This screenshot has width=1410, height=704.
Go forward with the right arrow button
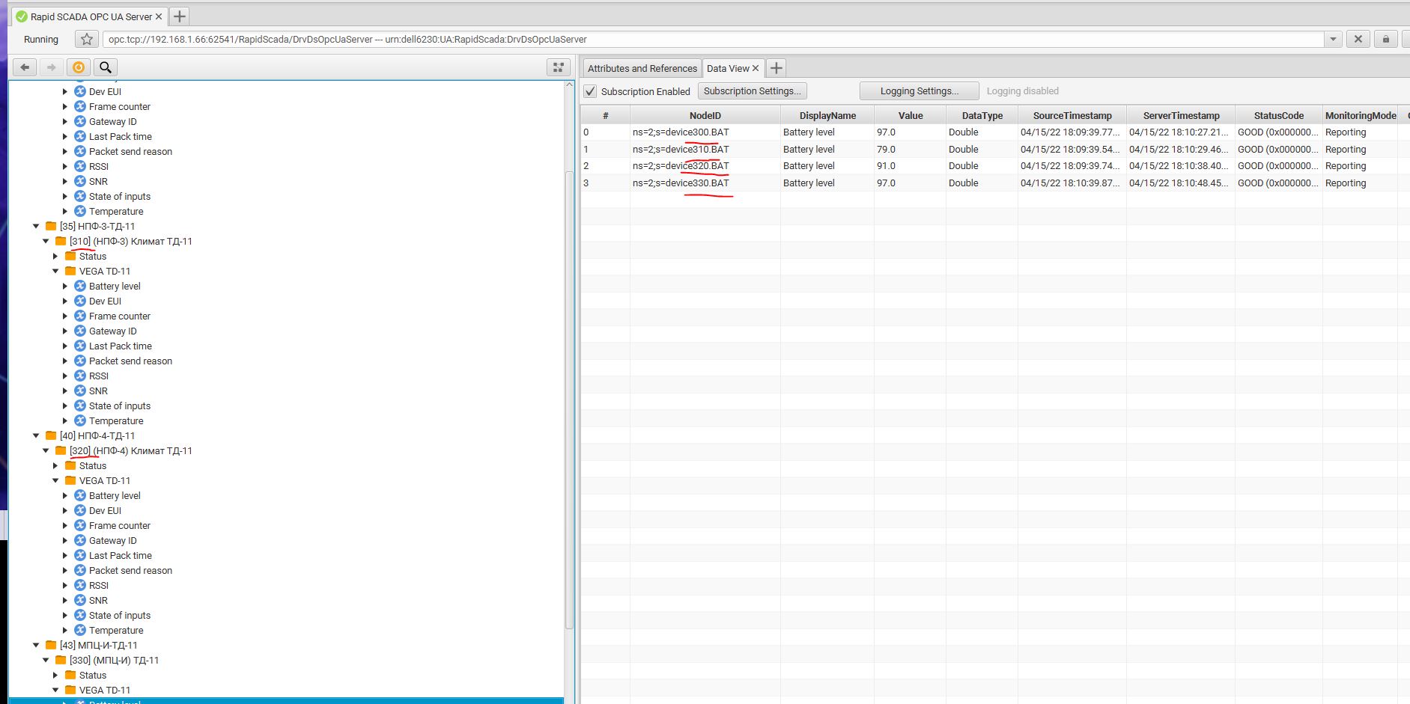[x=51, y=67]
